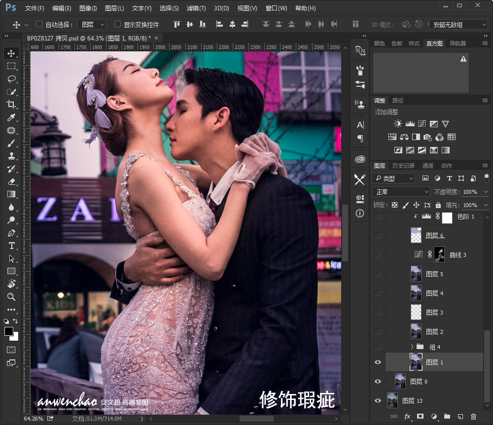
Task: Open the 图层 auto-select target dropdown
Action: coord(92,24)
